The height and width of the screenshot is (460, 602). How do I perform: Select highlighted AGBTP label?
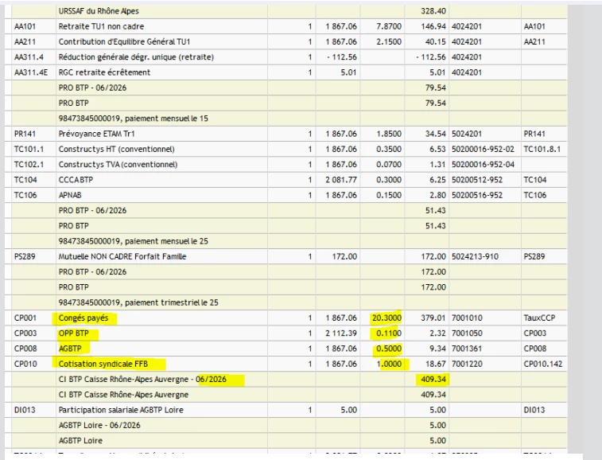click(x=70, y=349)
